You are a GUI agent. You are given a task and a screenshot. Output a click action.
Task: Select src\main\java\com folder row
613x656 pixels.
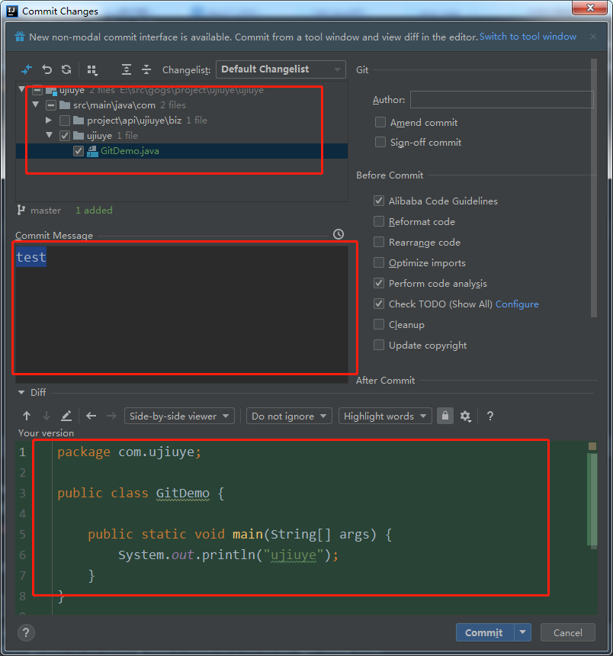point(182,105)
